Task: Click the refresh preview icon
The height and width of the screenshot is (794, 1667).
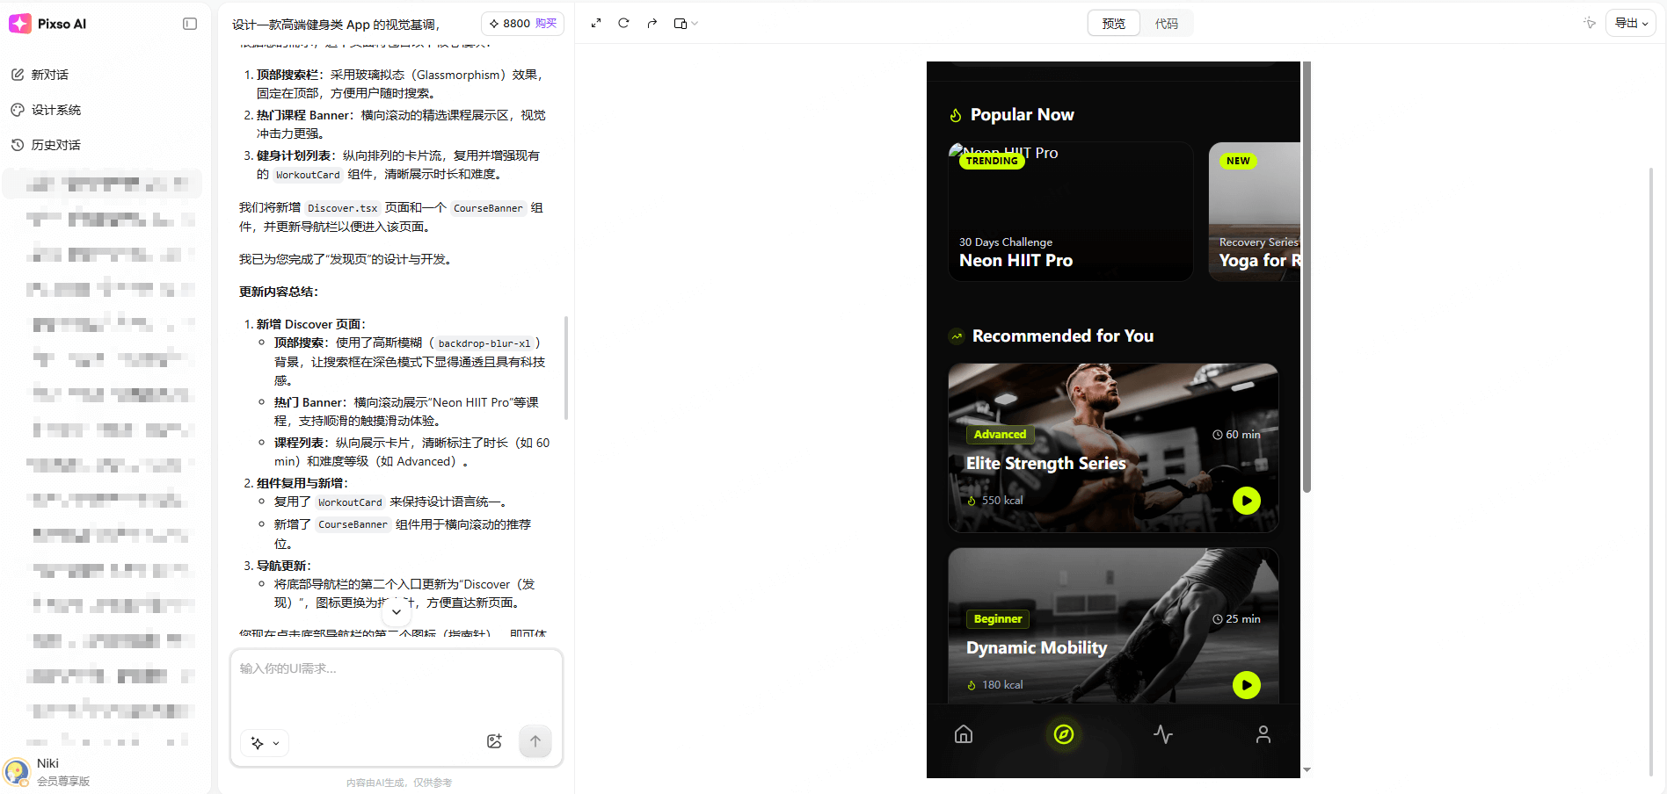Action: point(623,23)
